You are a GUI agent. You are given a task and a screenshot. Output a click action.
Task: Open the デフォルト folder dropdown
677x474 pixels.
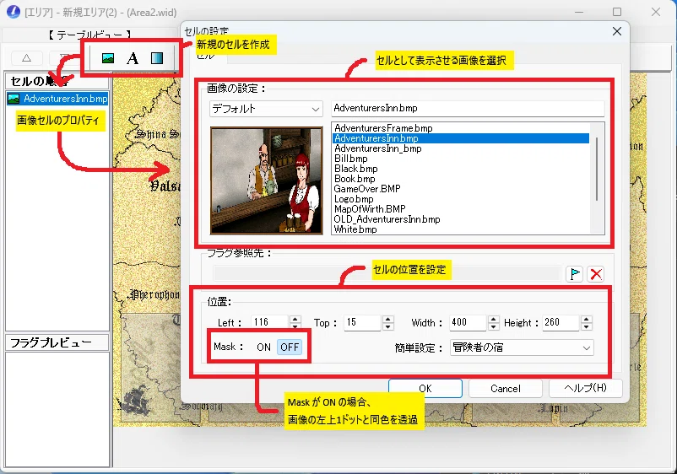[x=266, y=109]
